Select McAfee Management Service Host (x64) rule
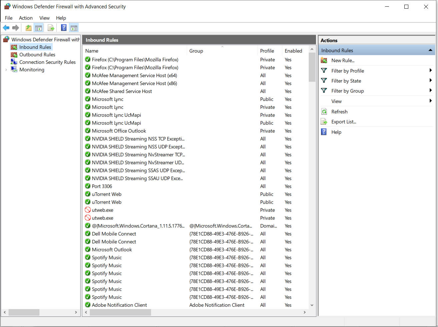This screenshot has width=438, height=327. click(x=196, y=76)
